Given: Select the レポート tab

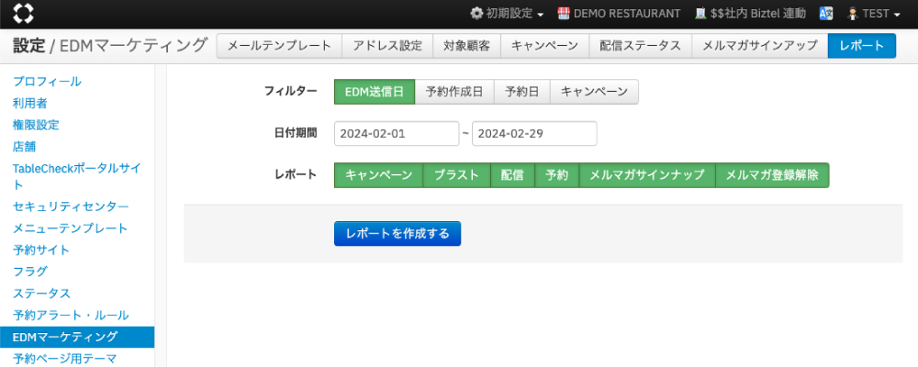Looking at the screenshot, I should click(862, 46).
